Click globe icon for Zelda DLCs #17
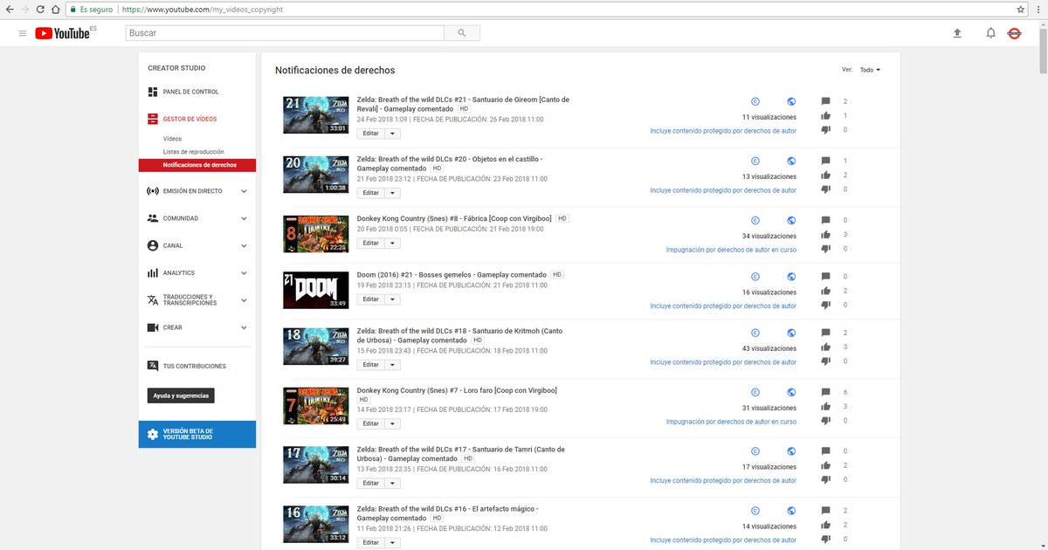1048x550 pixels. 791,451
